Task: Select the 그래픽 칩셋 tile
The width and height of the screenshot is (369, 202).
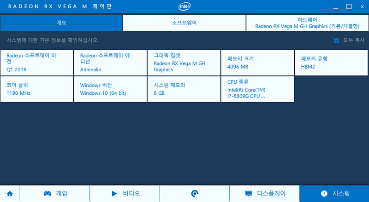Action: click(x=184, y=63)
